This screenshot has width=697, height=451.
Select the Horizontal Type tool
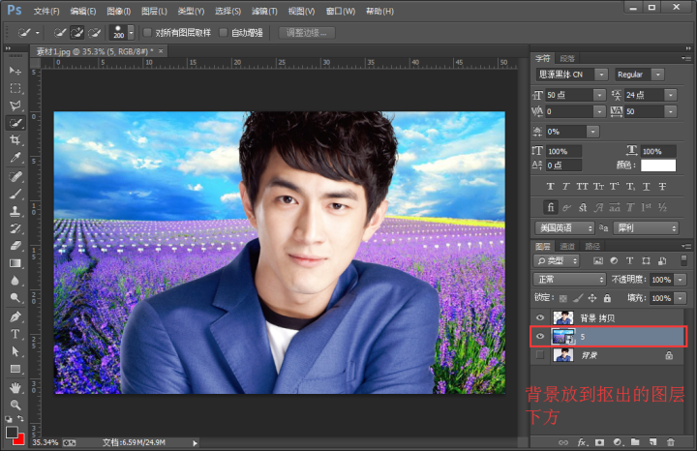click(x=15, y=334)
